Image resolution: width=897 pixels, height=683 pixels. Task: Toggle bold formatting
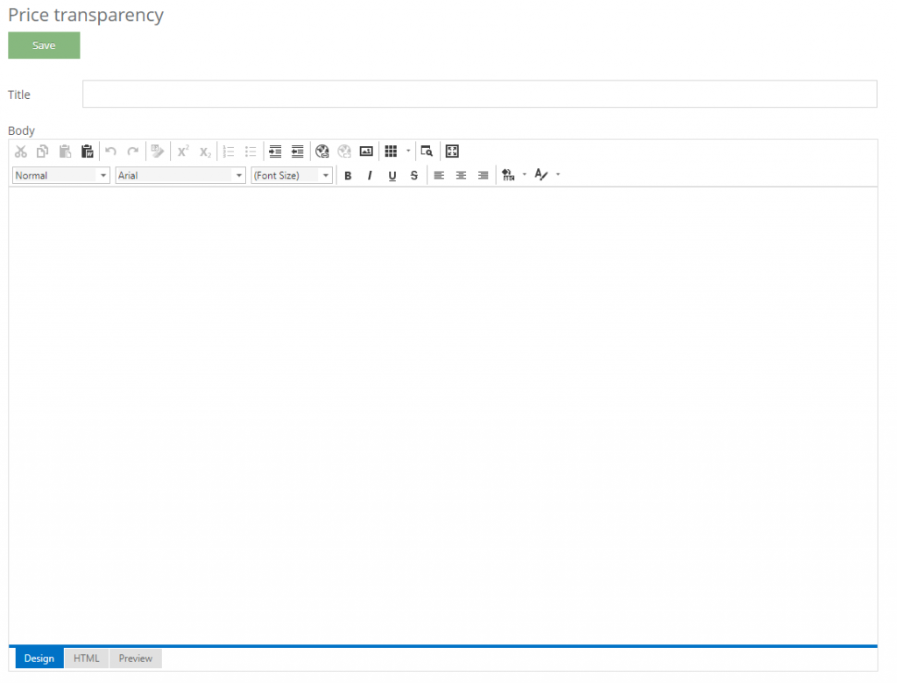(x=348, y=176)
